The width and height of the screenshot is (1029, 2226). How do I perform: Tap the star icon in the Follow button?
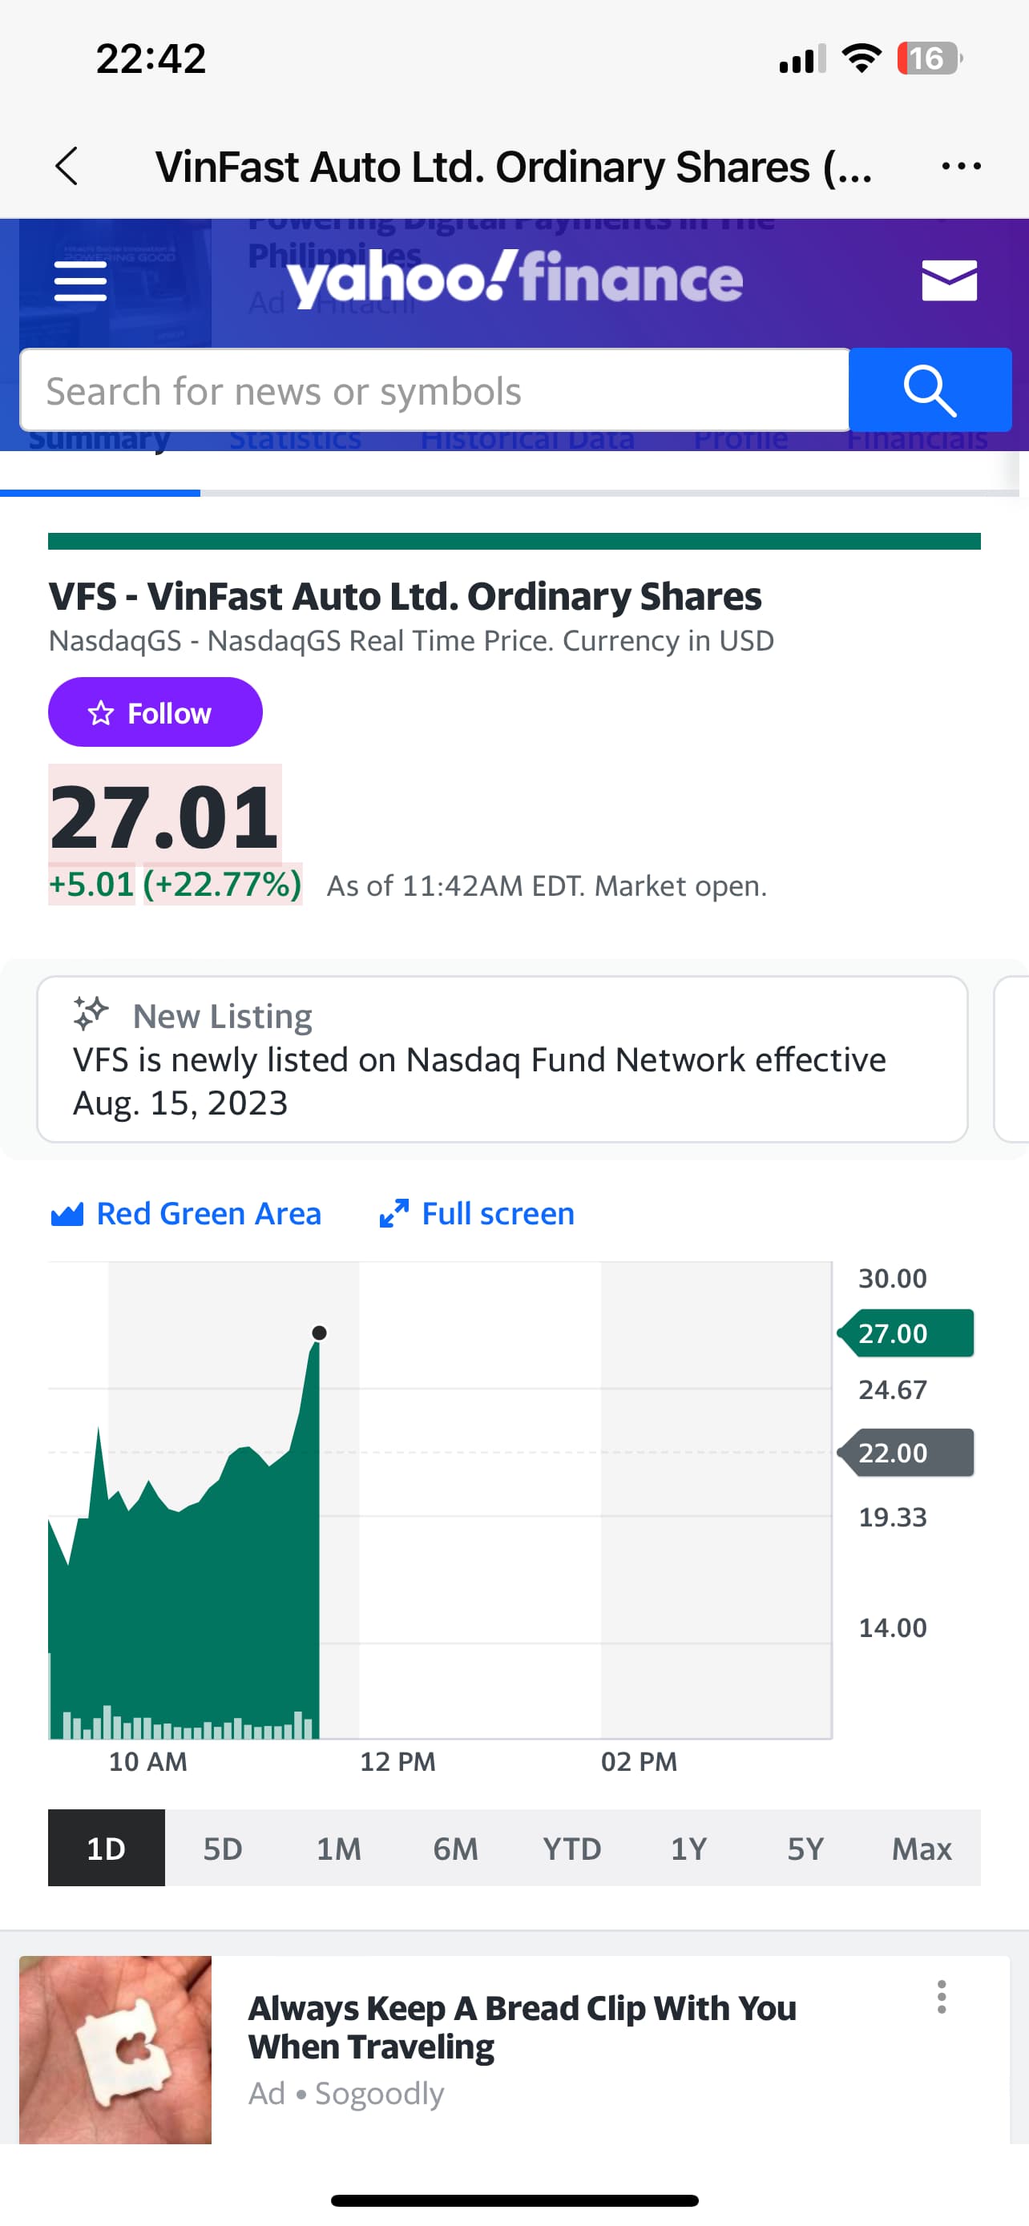[101, 713]
